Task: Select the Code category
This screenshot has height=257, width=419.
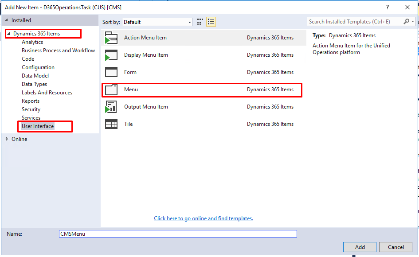Action: (x=28, y=59)
